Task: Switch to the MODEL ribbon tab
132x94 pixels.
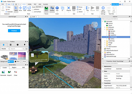Action: 30,4
